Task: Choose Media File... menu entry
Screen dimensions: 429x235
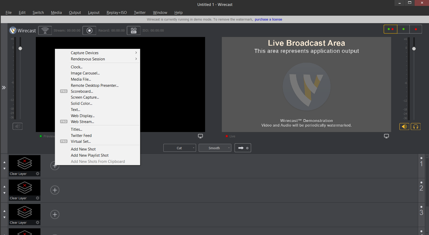Action: (x=98, y=79)
